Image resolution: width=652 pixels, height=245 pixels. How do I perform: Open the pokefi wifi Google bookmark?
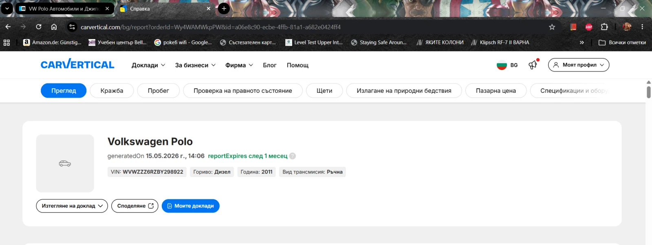click(x=183, y=42)
